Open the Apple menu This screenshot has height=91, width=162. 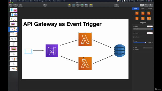pyautogui.click(x=10, y=1)
